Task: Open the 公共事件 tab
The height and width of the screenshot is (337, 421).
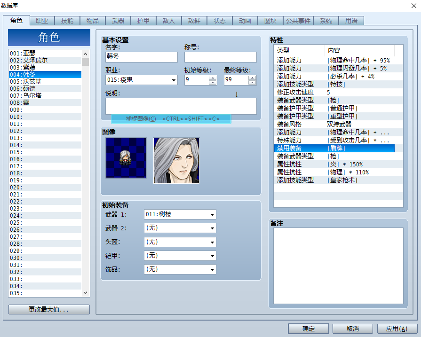Action: [x=298, y=21]
